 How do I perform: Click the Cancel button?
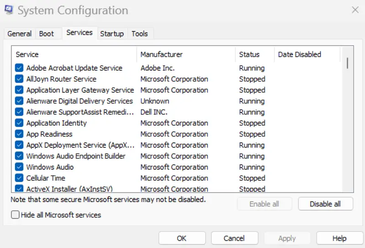click(235, 238)
